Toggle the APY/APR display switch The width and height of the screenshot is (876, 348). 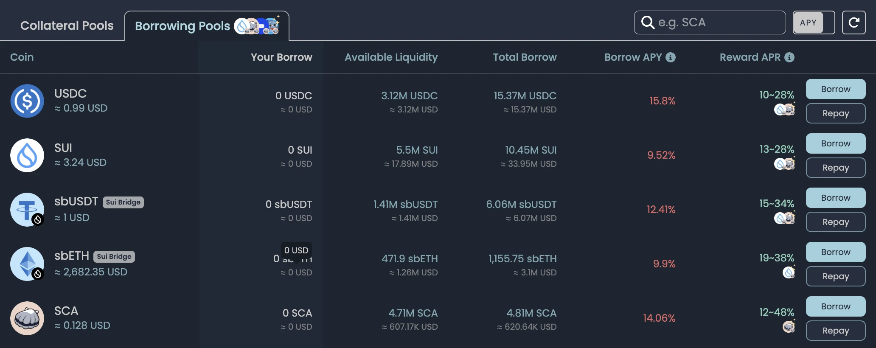point(814,22)
